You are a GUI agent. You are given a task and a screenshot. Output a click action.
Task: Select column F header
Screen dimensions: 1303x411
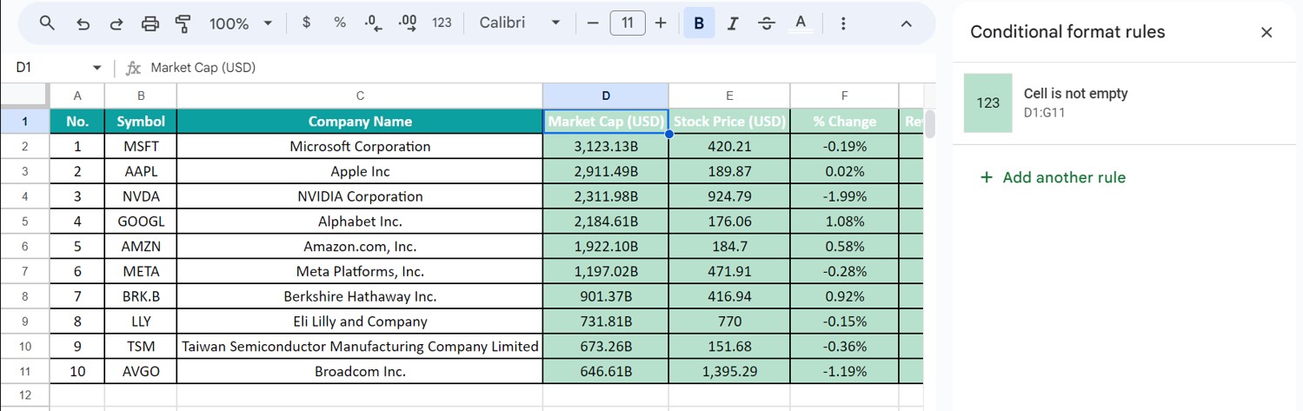click(844, 96)
